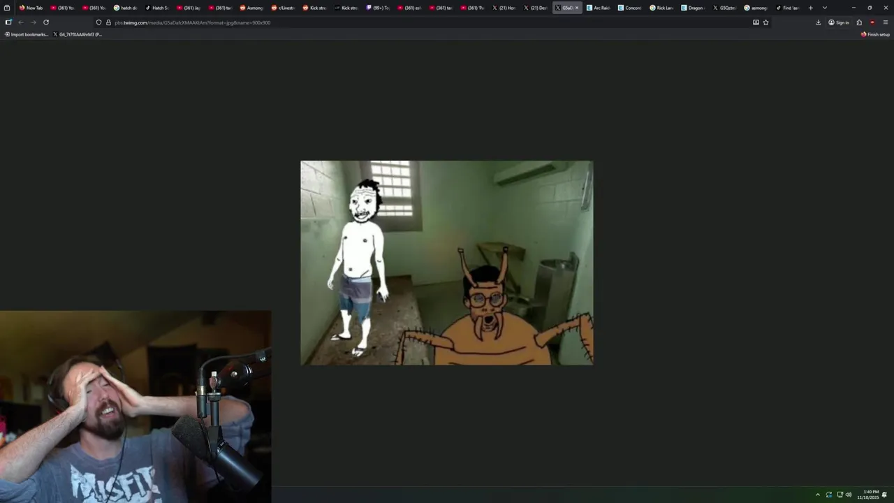894x503 pixels.
Task: Open the asmong Google search tab
Action: pos(756,8)
